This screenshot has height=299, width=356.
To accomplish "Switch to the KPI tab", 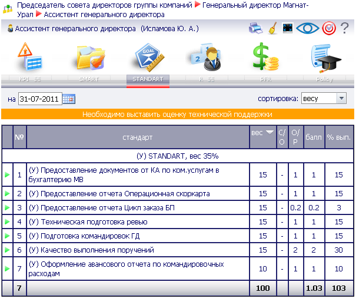I will [29, 79].
